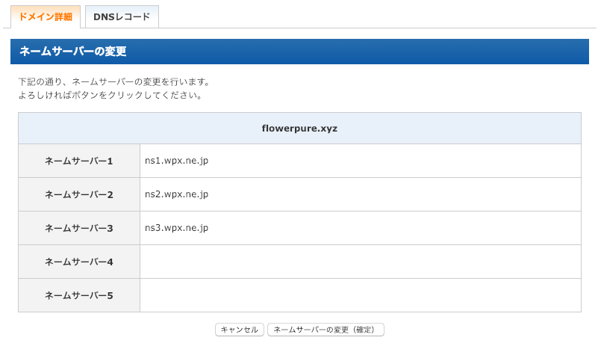The width and height of the screenshot is (601, 352).
Task: Click the ネームサーバー5 label cell
Action: point(79,295)
